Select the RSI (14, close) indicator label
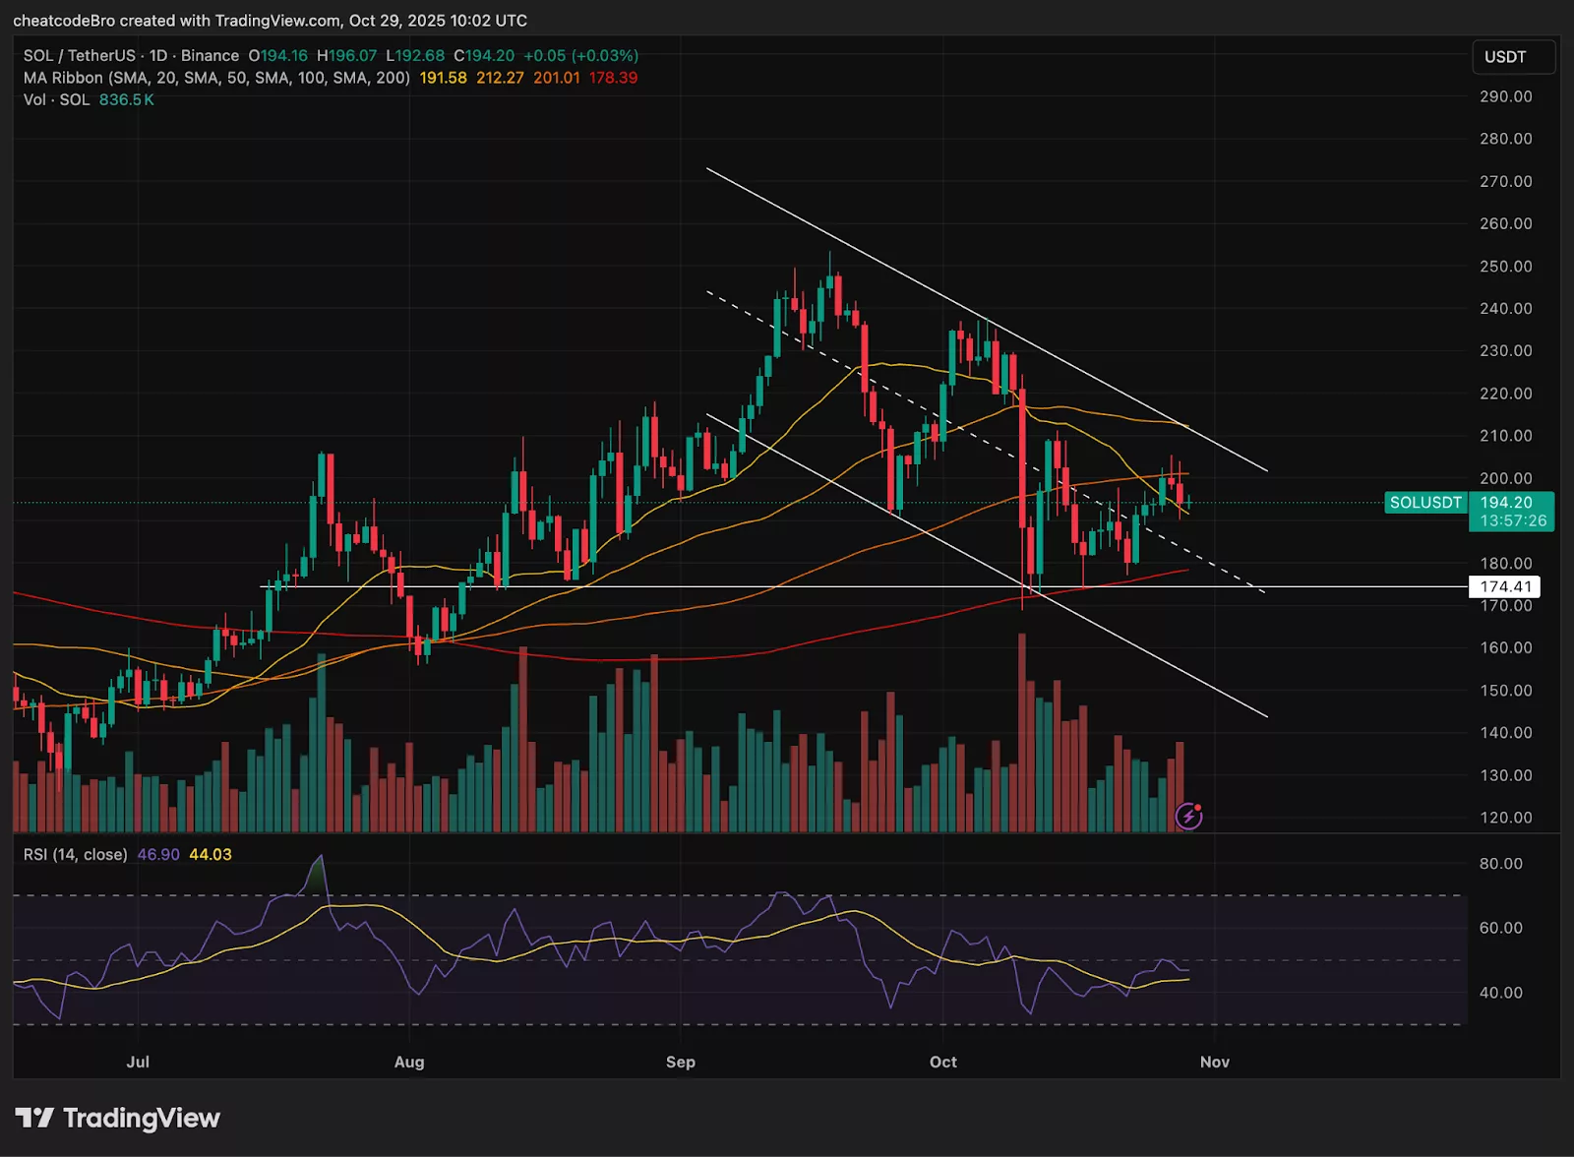The height and width of the screenshot is (1157, 1574). tap(76, 855)
